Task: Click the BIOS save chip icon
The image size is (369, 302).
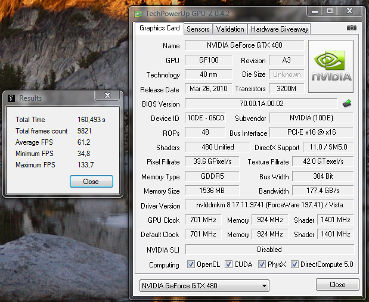Action: pos(347,104)
